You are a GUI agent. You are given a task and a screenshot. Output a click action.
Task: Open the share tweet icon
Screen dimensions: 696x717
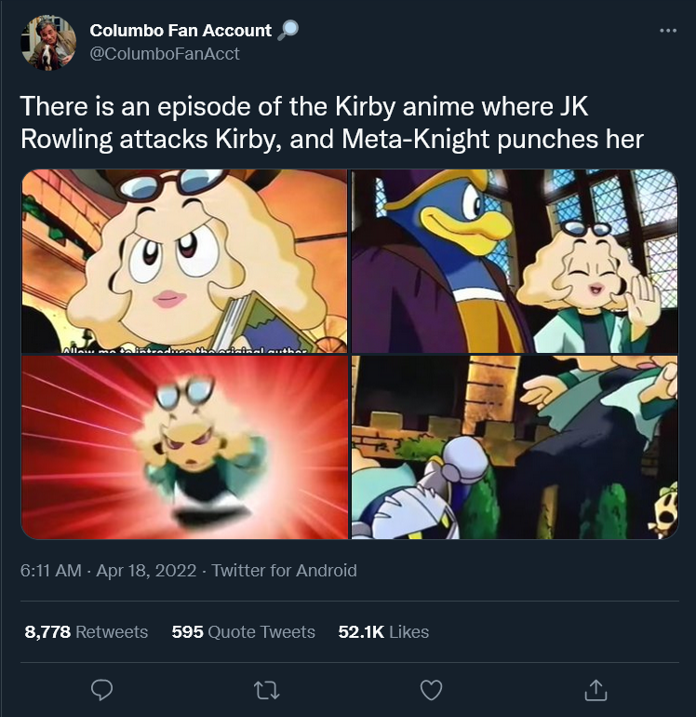[596, 690]
